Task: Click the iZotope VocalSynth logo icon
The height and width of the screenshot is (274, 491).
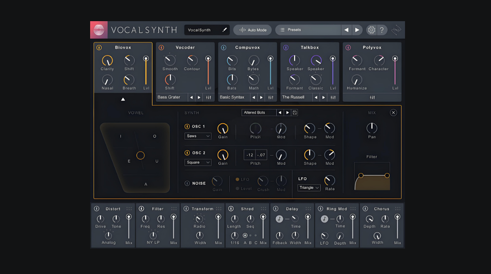Action: pos(99,30)
